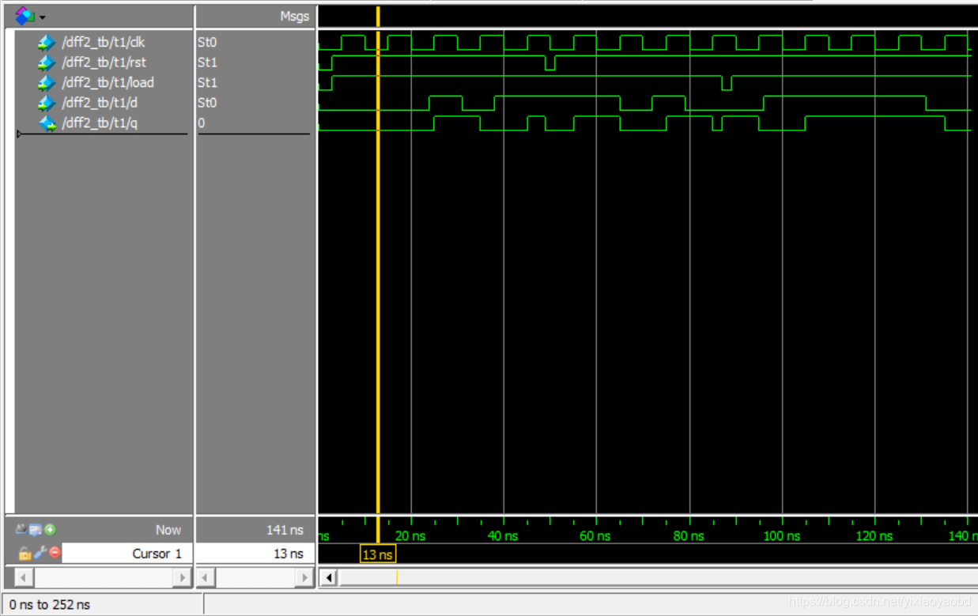This screenshot has height=616, width=978.
Task: Select the 0 value for q
Action: (202, 123)
